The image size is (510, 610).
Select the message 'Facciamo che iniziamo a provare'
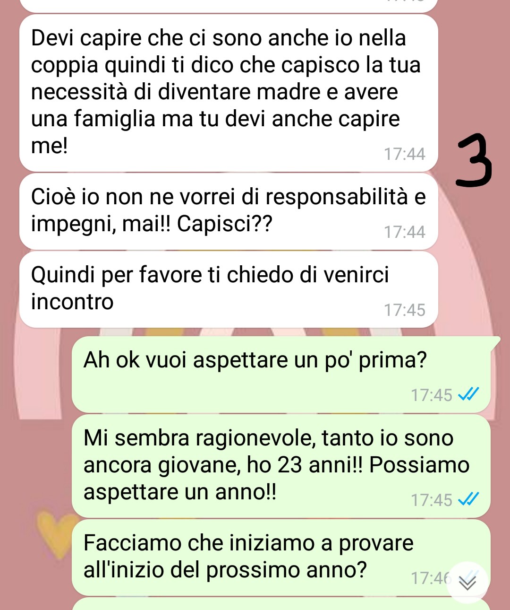281,558
